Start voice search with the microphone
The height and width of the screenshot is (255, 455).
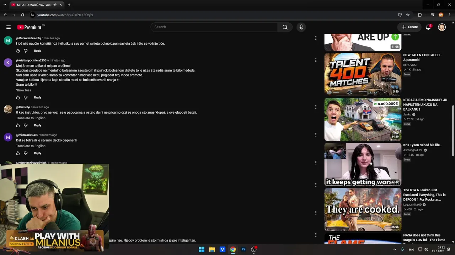301,27
